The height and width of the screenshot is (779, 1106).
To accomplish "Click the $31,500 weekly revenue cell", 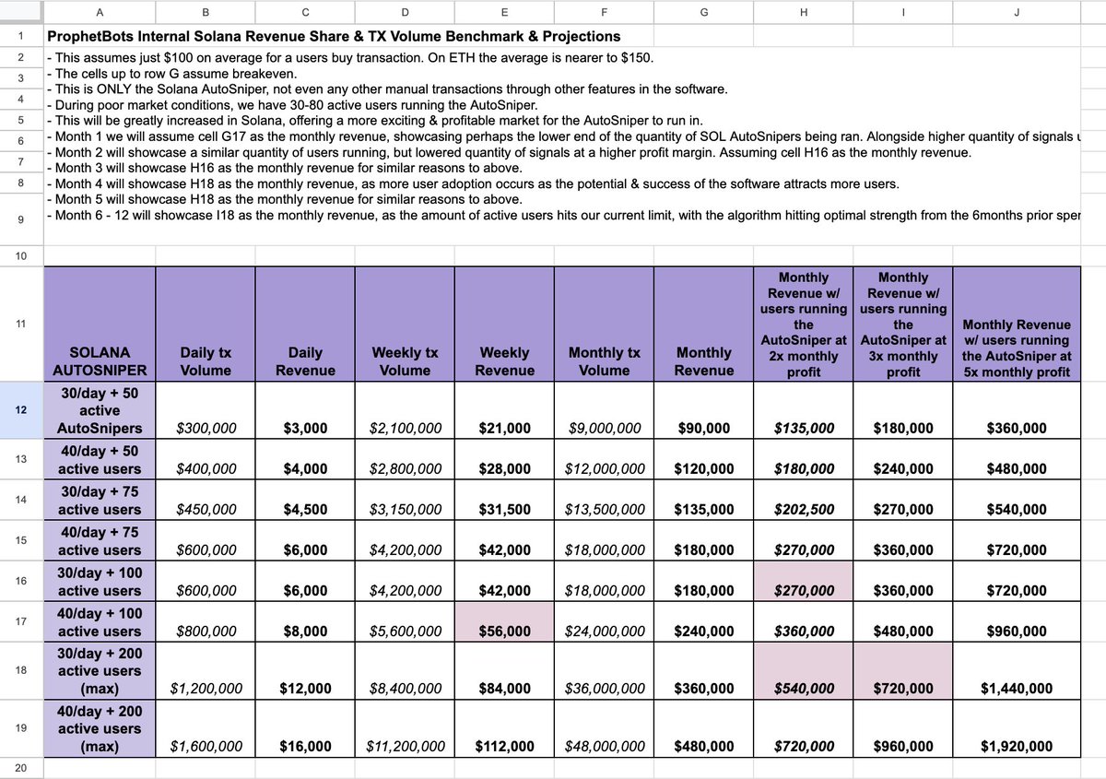I will (504, 501).
